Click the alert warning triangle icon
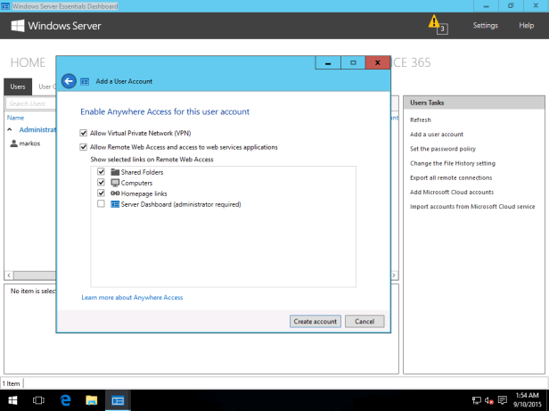 pos(433,21)
